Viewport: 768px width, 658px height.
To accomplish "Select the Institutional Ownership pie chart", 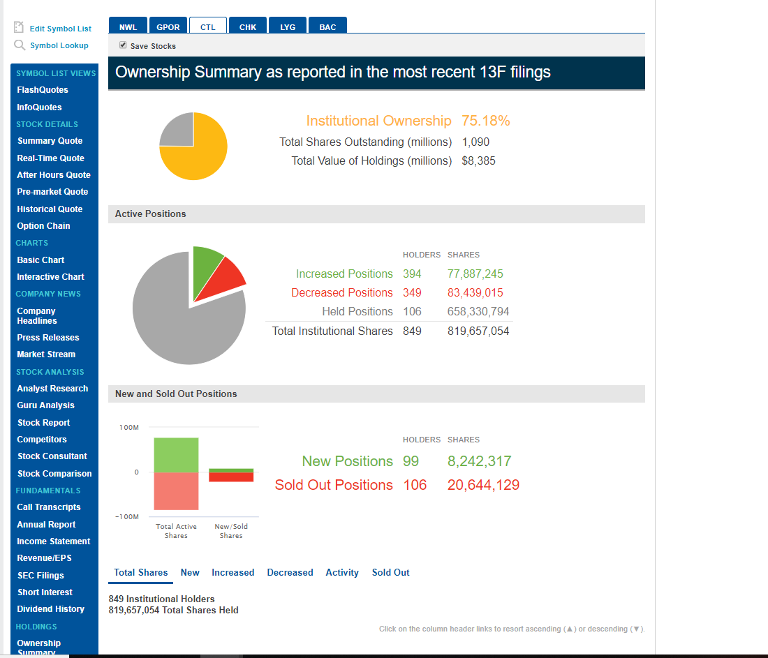I will 193,147.
